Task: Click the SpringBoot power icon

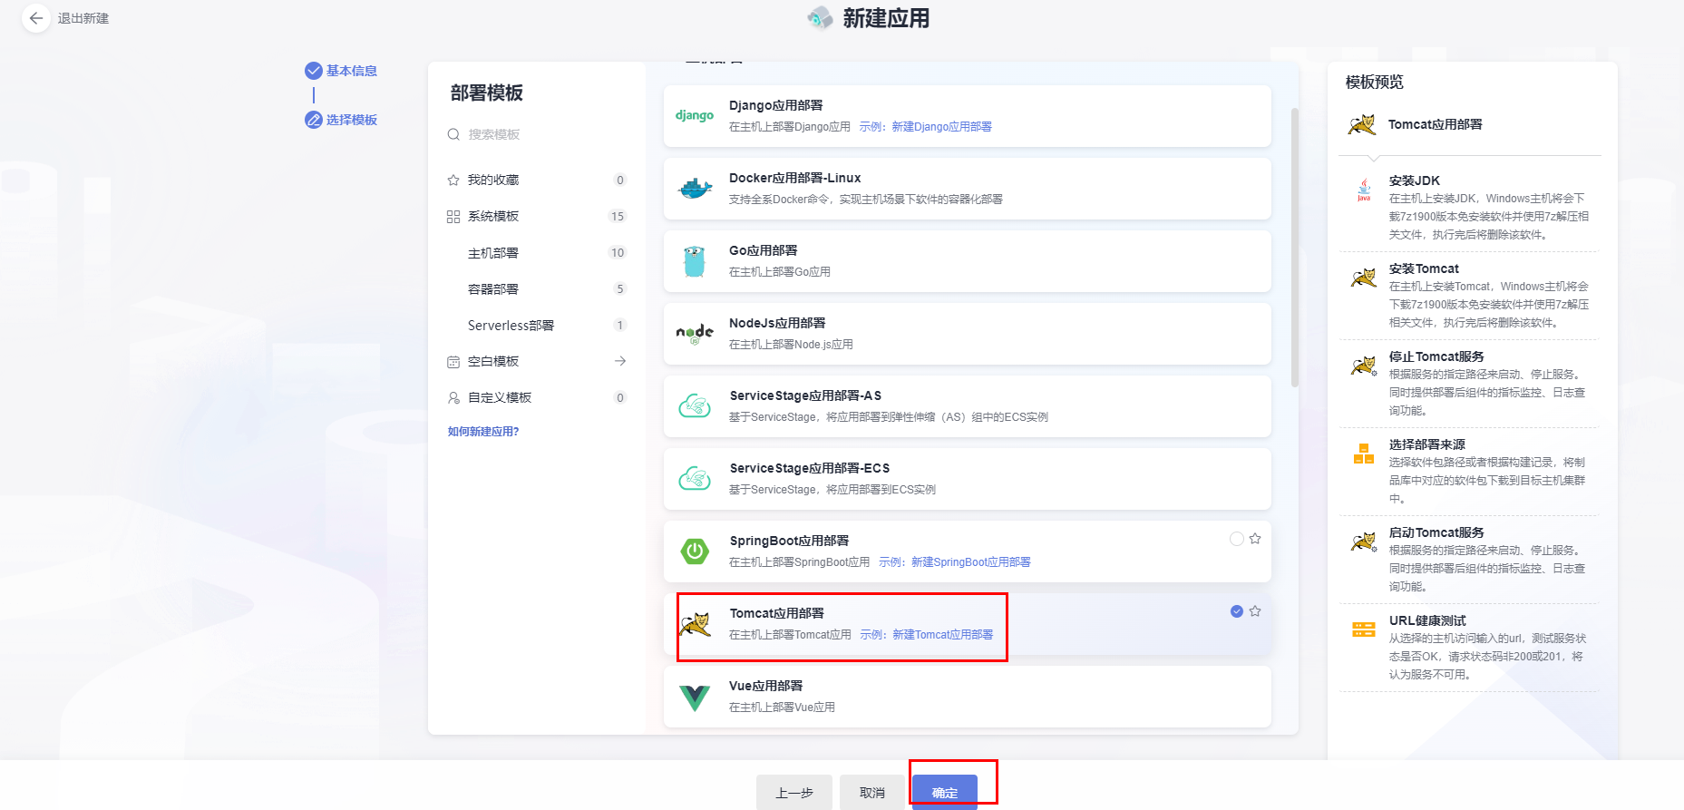Action: point(695,551)
